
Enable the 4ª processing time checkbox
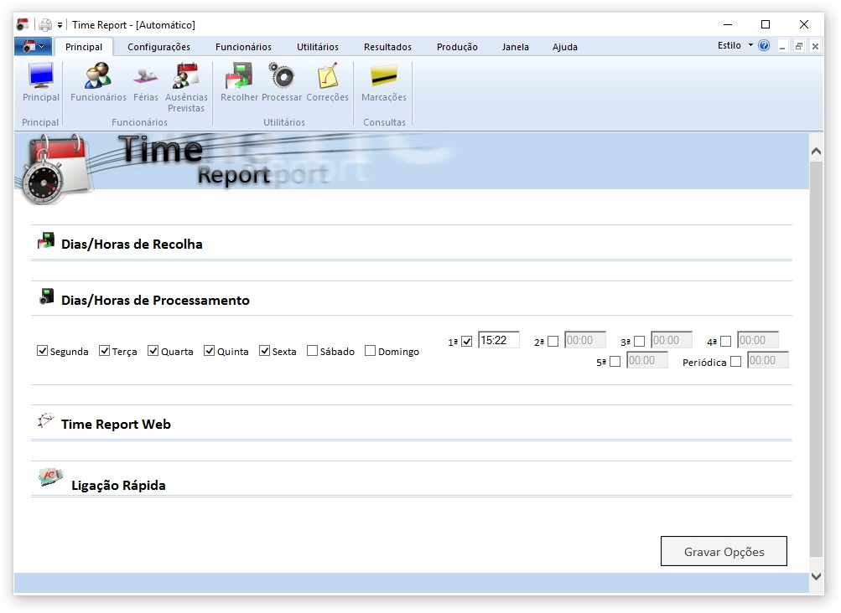click(725, 342)
